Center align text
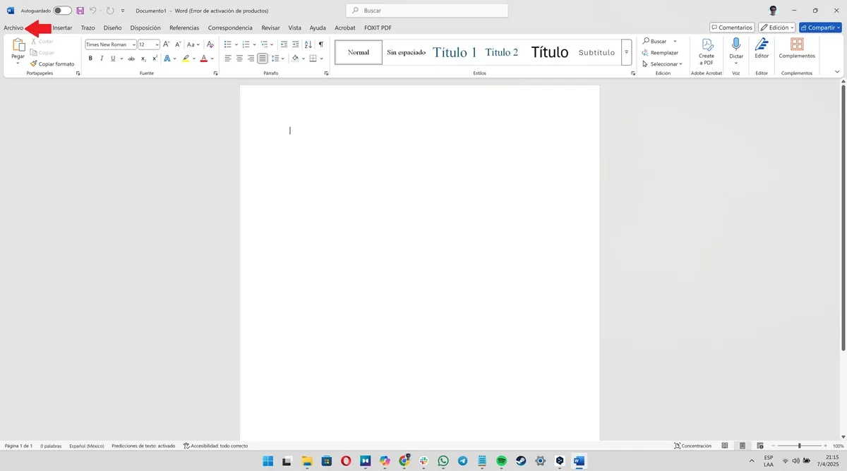Viewport: 847px width, 471px height. click(x=239, y=59)
